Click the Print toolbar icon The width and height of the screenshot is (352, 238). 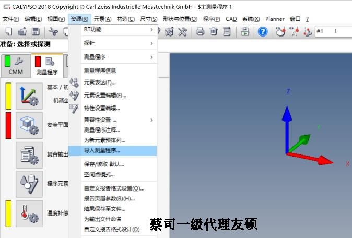click(x=200, y=31)
